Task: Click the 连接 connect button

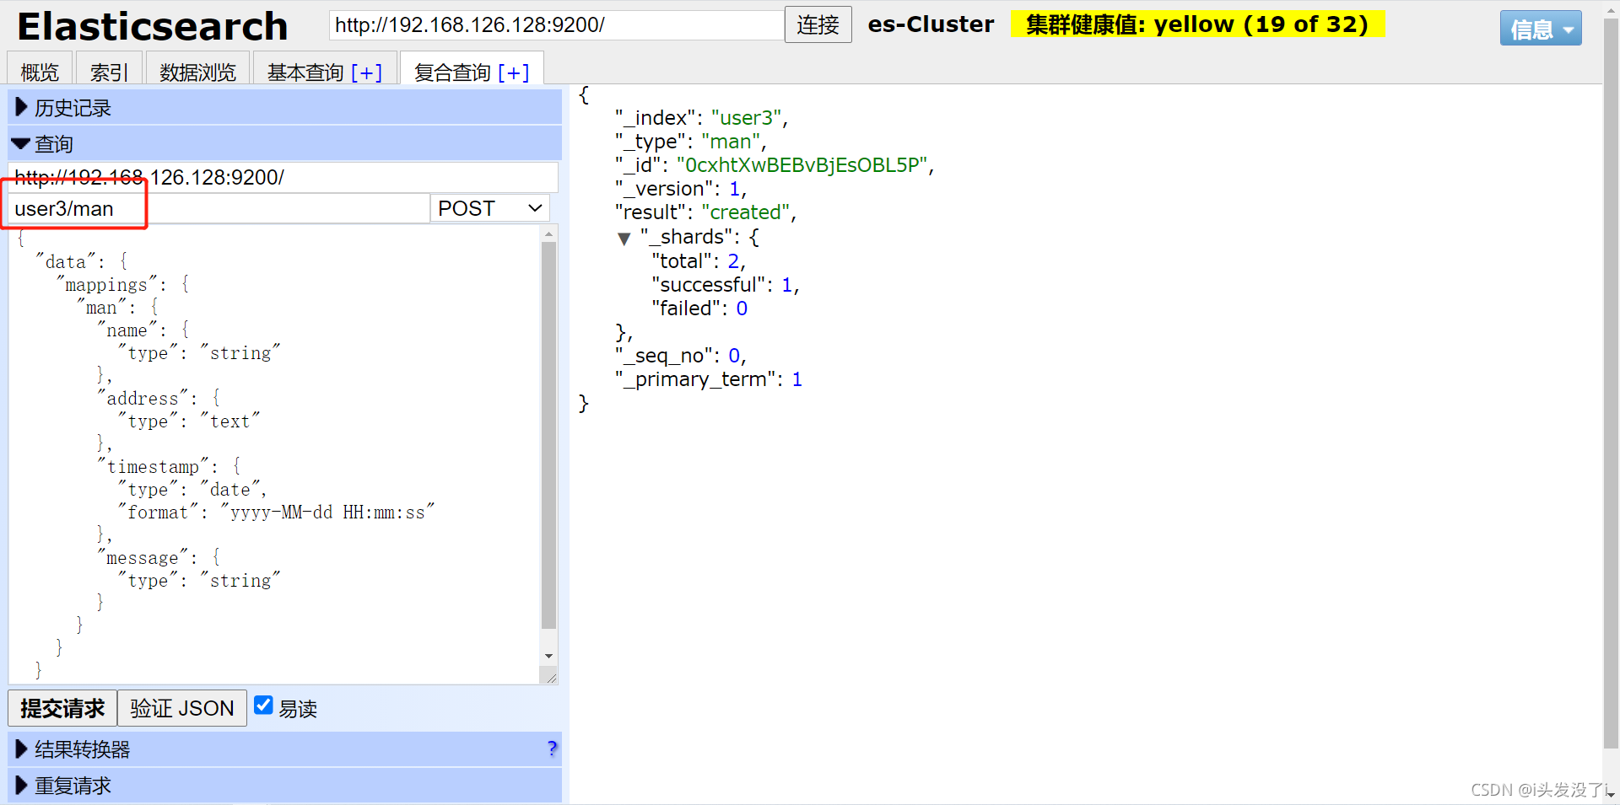Action: (x=818, y=24)
